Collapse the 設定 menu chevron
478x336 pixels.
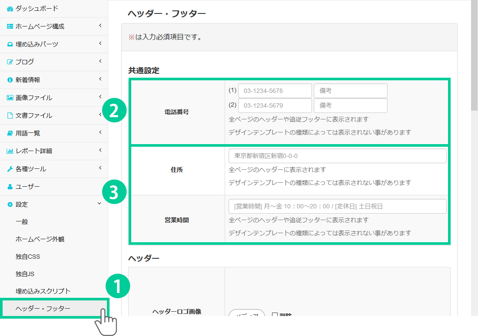[x=100, y=204]
